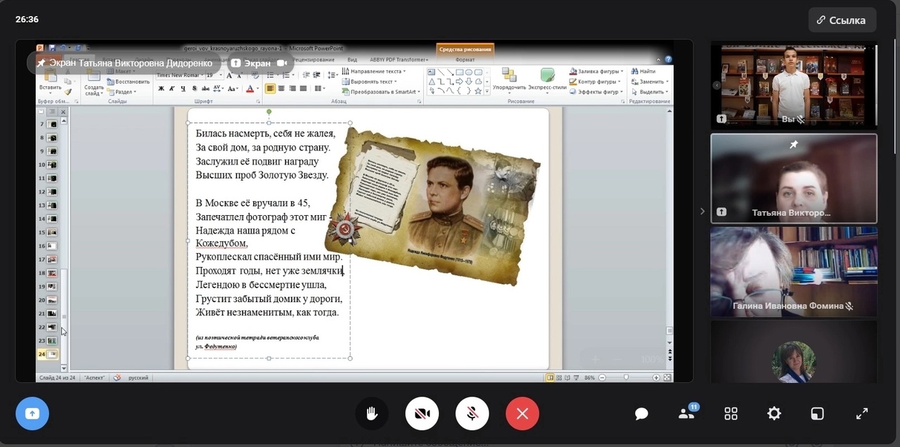This screenshot has height=447, width=900.
Task: Open the Выделить selection dropdown
Action: [x=649, y=92]
